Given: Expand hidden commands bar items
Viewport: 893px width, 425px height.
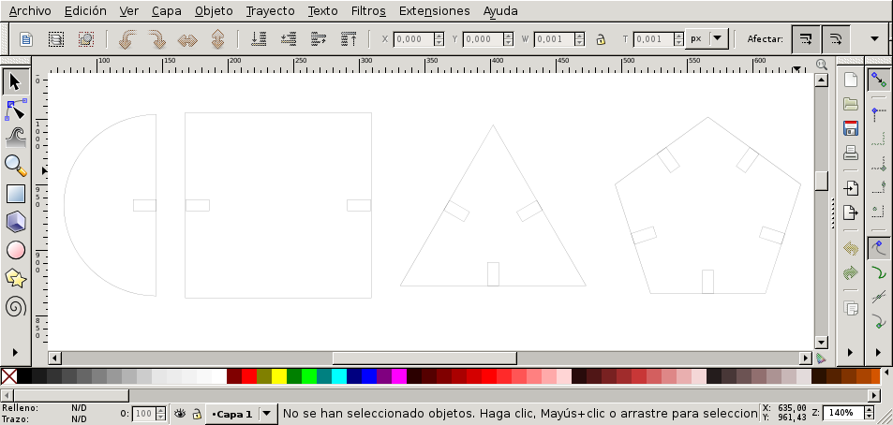Looking at the screenshot, I should (850, 352).
